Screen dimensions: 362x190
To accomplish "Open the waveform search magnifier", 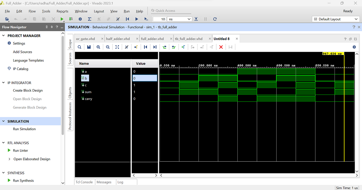I will coord(79,47).
